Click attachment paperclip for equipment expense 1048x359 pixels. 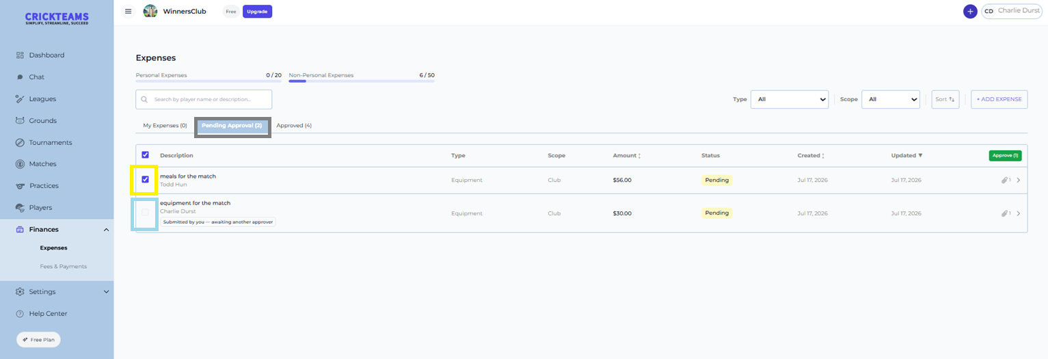tap(1006, 213)
